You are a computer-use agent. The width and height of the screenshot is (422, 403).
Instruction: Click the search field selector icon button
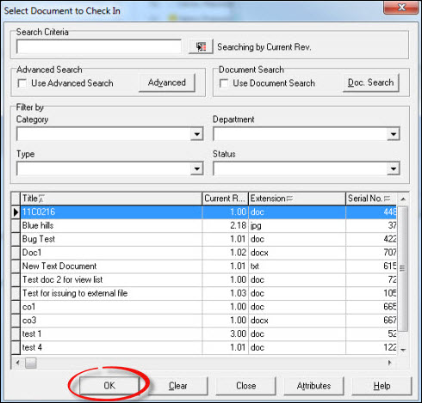(201, 46)
